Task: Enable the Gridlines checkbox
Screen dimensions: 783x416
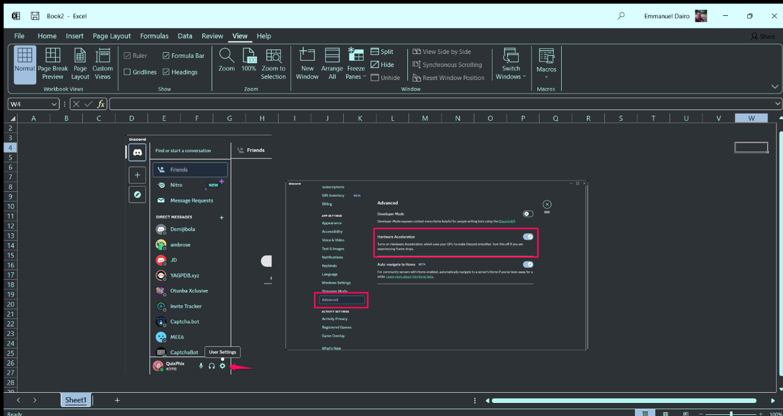Action: point(128,72)
